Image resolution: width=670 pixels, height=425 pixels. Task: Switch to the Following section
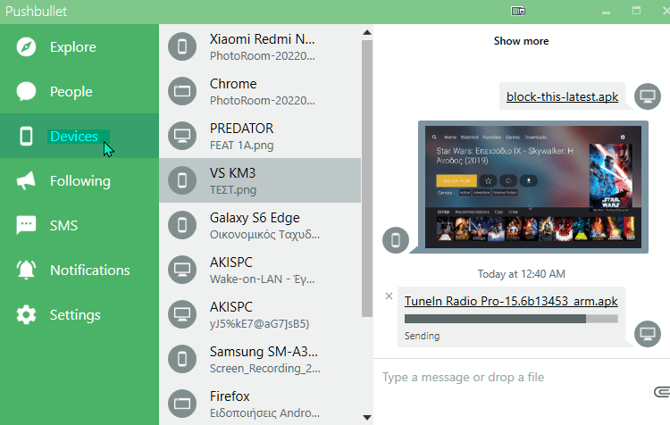click(x=80, y=181)
